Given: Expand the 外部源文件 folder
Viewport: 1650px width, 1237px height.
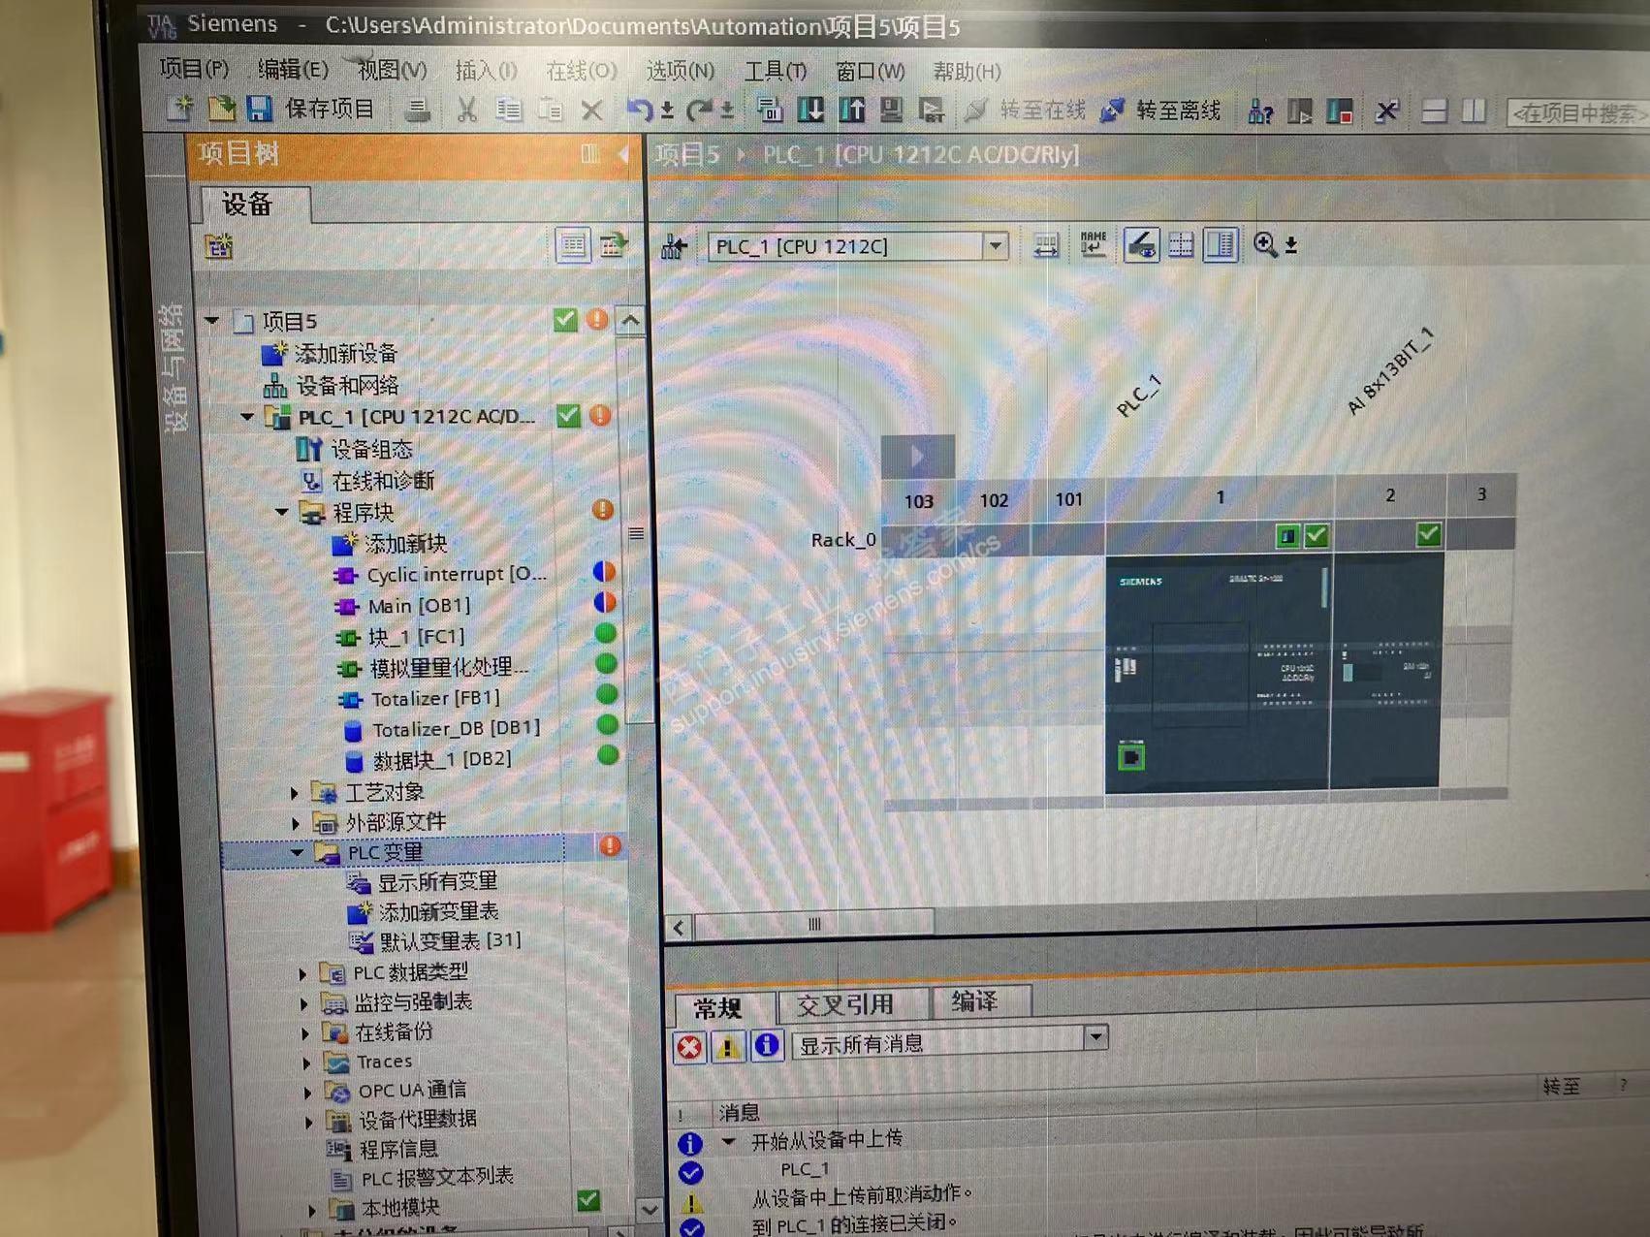Looking at the screenshot, I should [296, 823].
